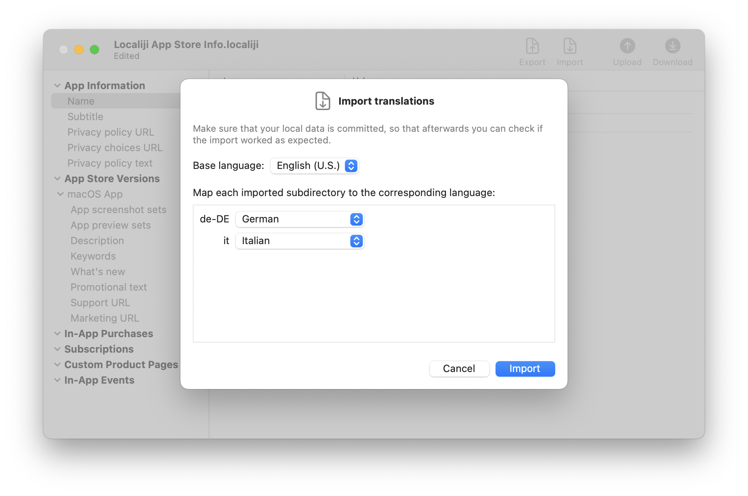Click the 'it' subdirectory label
Viewport: 748px width, 496px height.
(226, 241)
